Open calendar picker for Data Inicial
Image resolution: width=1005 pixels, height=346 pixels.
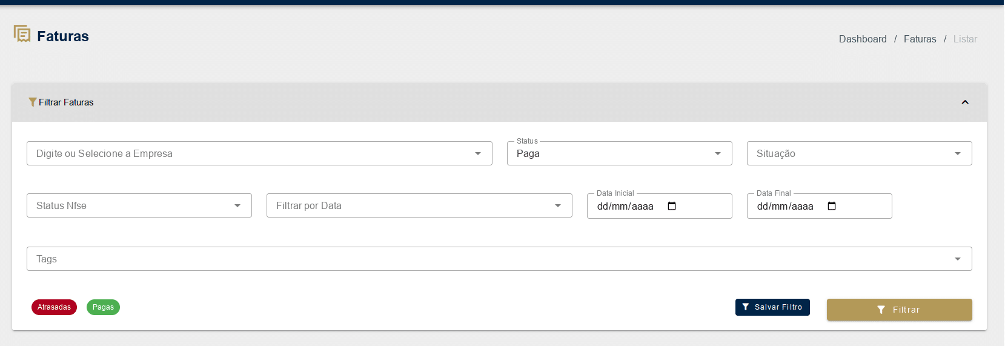pyautogui.click(x=672, y=206)
